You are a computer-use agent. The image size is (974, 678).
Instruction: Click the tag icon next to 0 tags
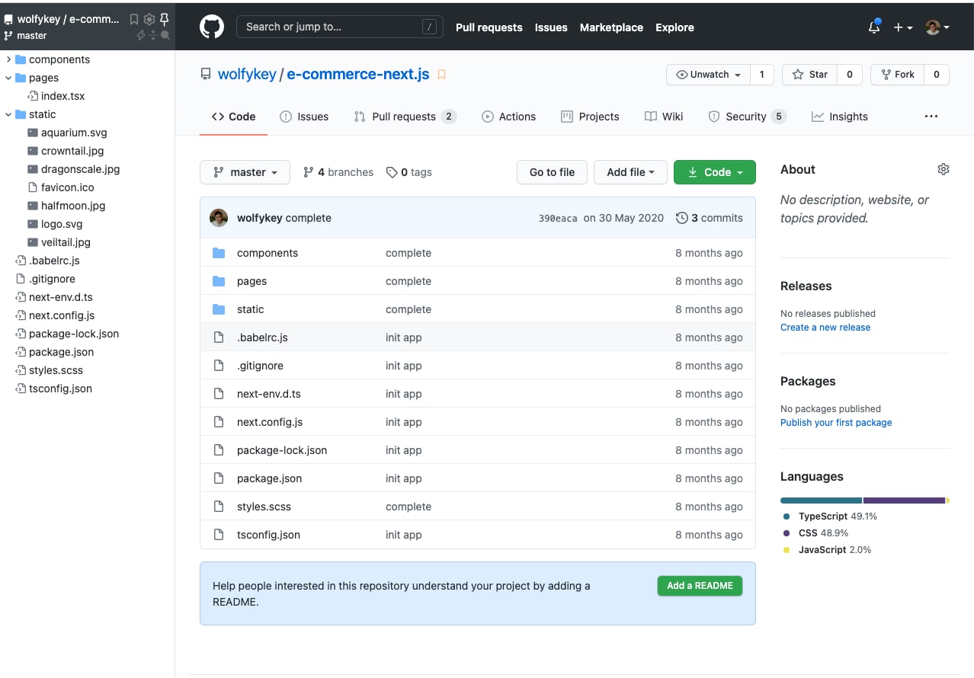[x=392, y=172]
